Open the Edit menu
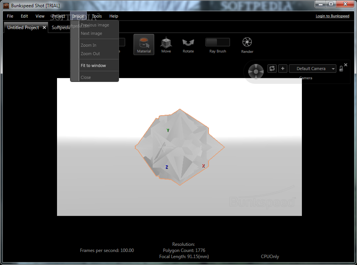357x265 pixels. (24, 16)
